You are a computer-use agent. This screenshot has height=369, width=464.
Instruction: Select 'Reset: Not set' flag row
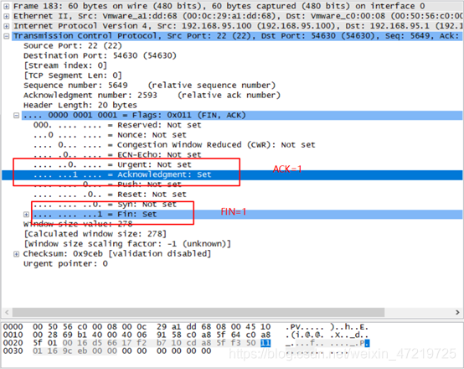tap(110, 195)
